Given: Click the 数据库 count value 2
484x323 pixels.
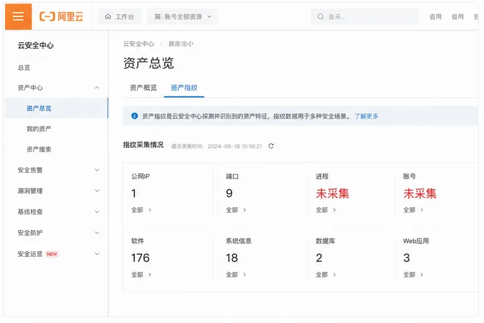Looking at the screenshot, I should [x=319, y=258].
